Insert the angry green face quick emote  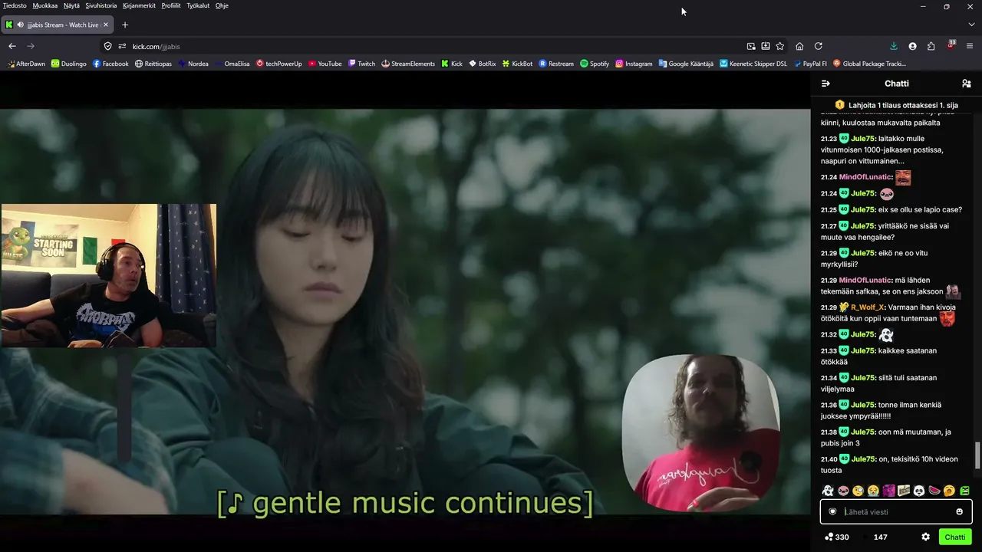coord(964,491)
